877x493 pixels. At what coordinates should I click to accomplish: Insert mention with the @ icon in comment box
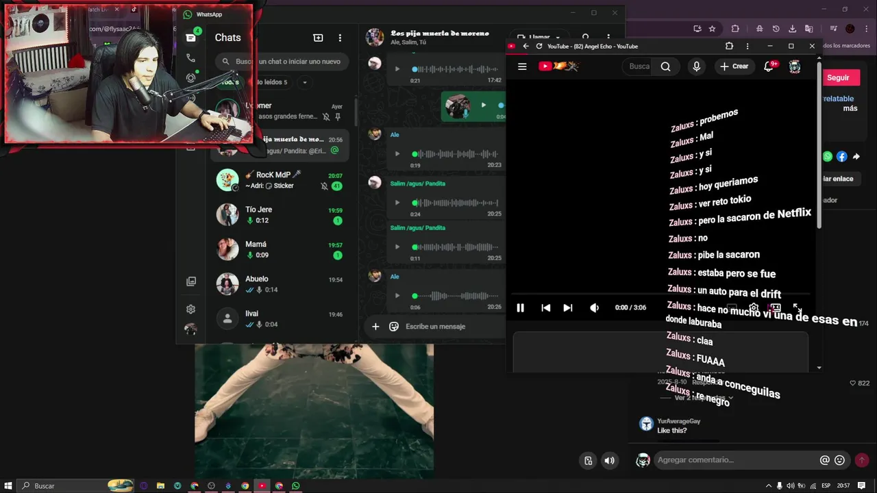[x=825, y=461]
